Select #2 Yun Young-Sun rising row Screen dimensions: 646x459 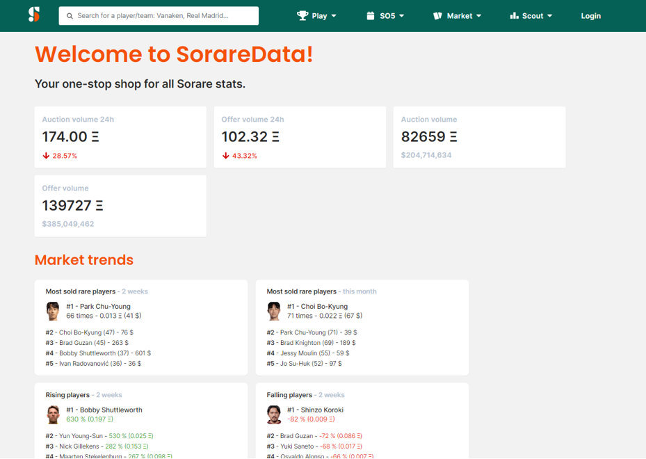(x=99, y=435)
